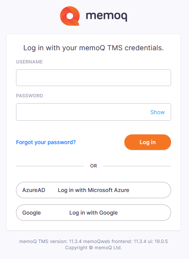This screenshot has height=259, width=189.
Task: Click the memoQweb frontend version text
Action: [115, 241]
